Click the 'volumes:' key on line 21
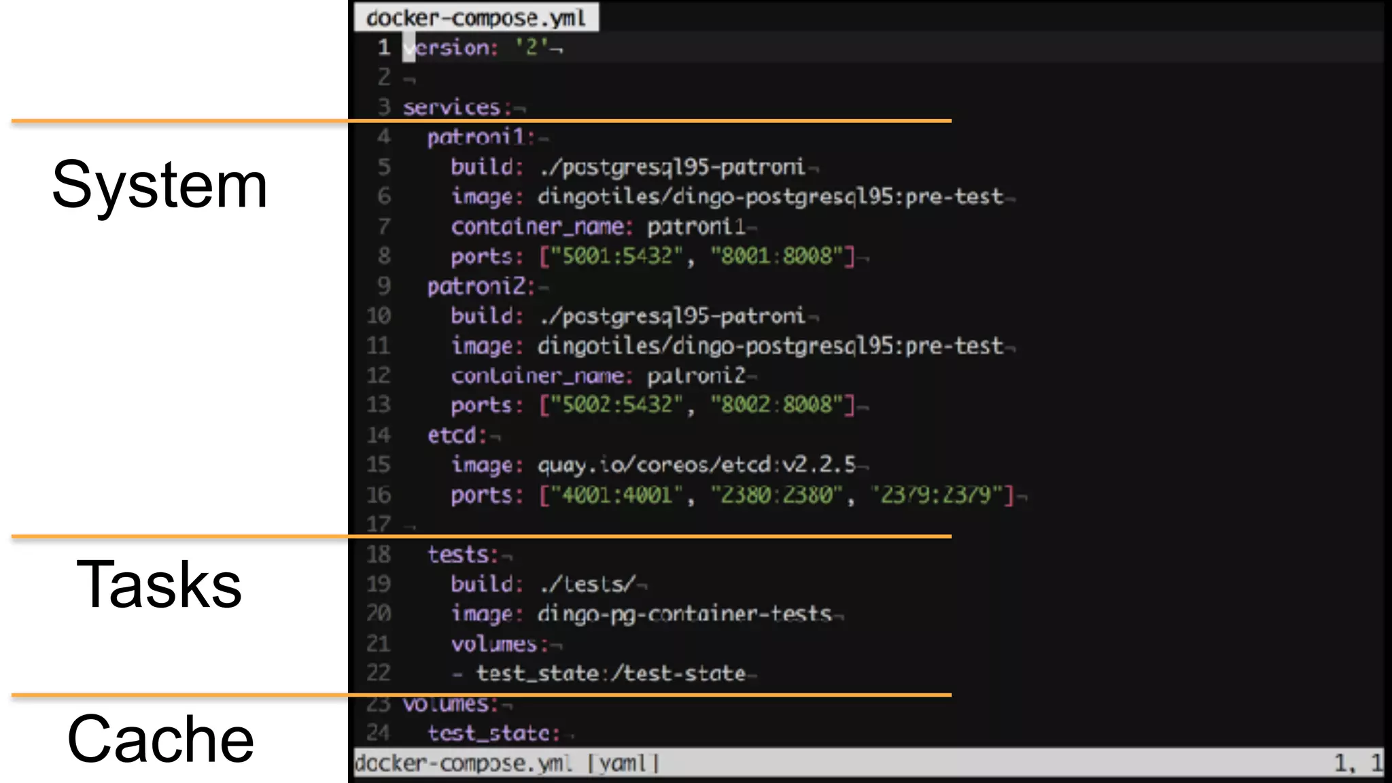This screenshot has width=1392, height=783. pos(500,644)
